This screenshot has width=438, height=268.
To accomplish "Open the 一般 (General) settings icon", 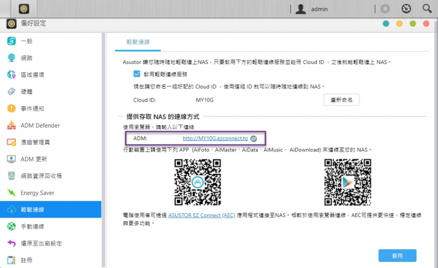I will tap(12, 41).
